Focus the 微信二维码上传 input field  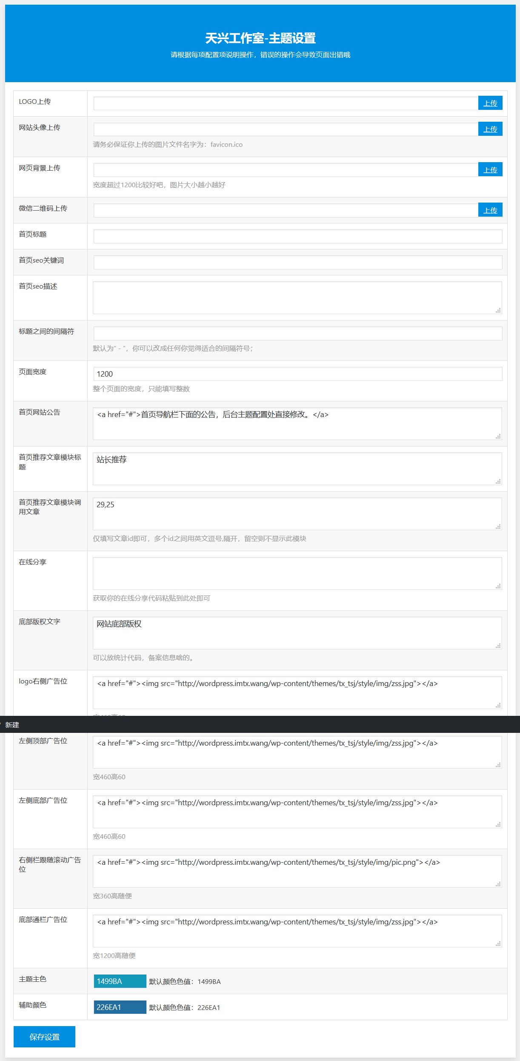click(286, 210)
